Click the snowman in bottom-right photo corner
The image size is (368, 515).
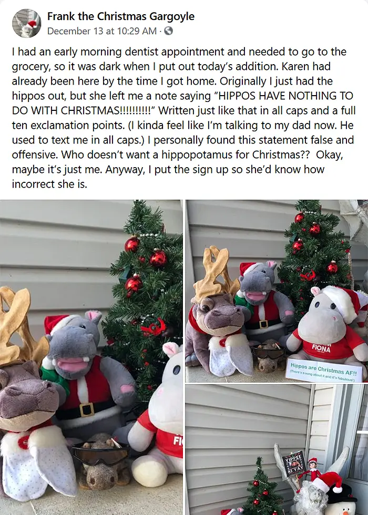click(x=343, y=500)
